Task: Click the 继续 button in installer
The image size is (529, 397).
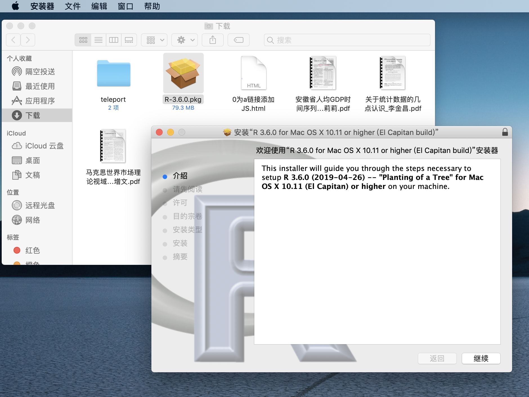Action: point(481,358)
